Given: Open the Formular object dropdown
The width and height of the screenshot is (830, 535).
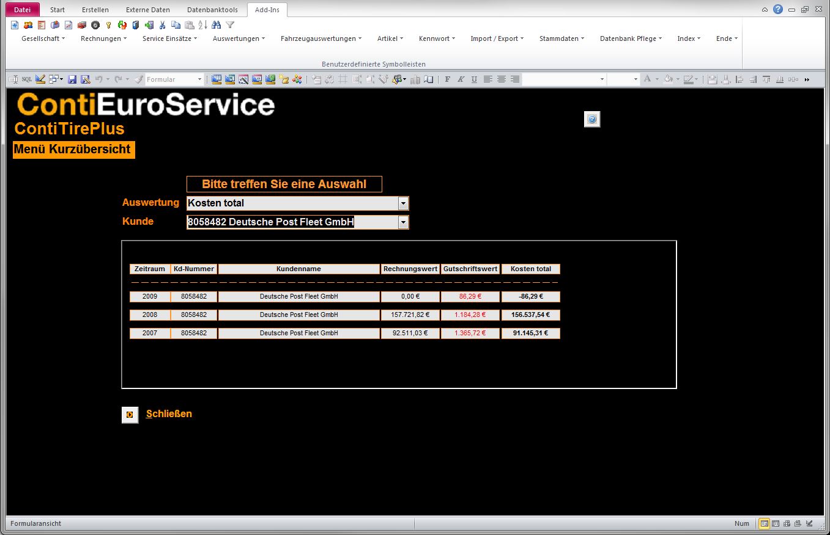Looking at the screenshot, I should click(199, 79).
